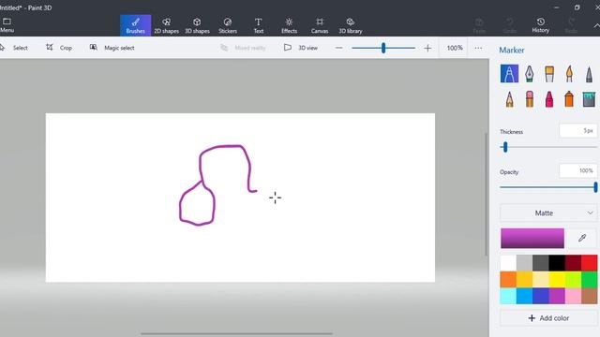
Task: Pick a color with the eyedropper
Action: click(582, 238)
